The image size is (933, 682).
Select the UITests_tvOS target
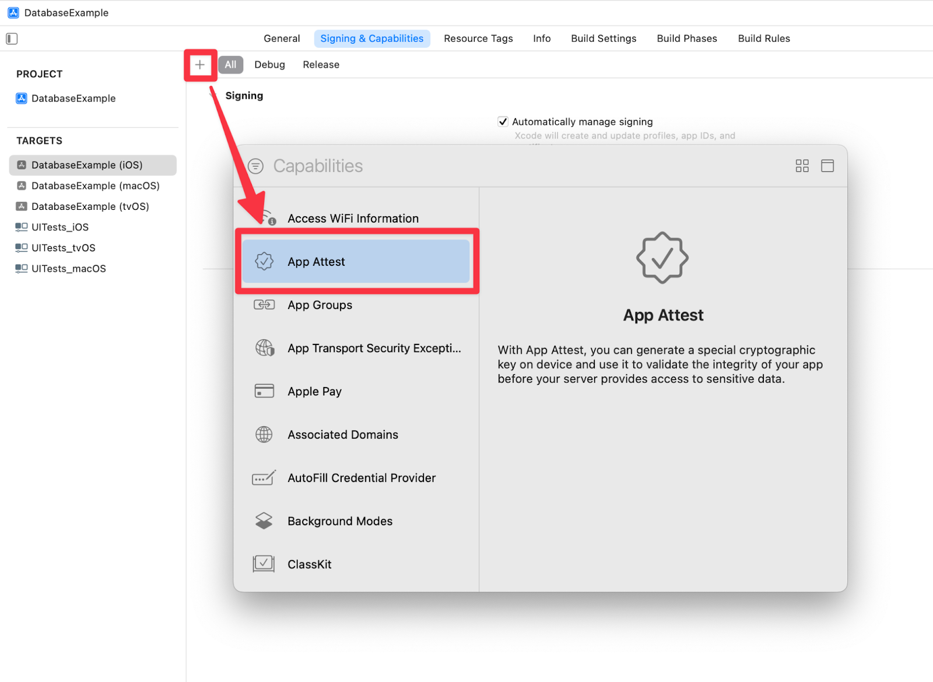tap(63, 248)
